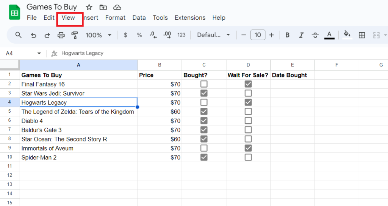Image resolution: width=388 pixels, height=206 pixels.
Task: Select the Date Bought header cell
Action: pos(293,75)
